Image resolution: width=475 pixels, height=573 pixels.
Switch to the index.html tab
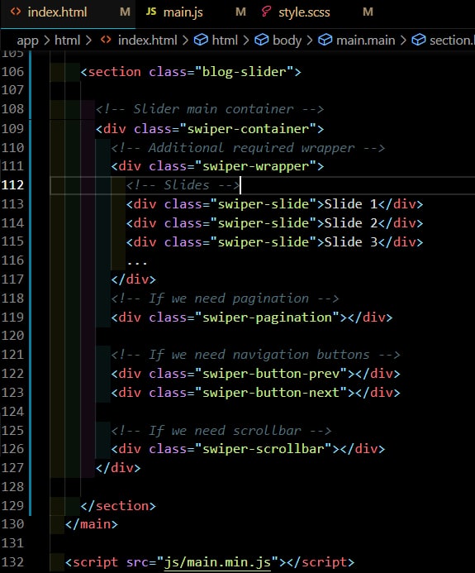click(x=68, y=12)
